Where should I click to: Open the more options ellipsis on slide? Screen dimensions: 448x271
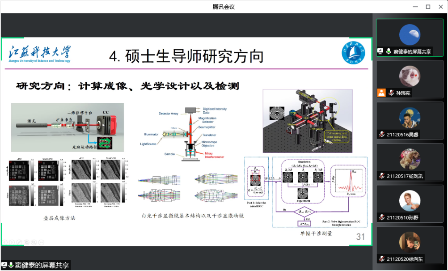41,242
